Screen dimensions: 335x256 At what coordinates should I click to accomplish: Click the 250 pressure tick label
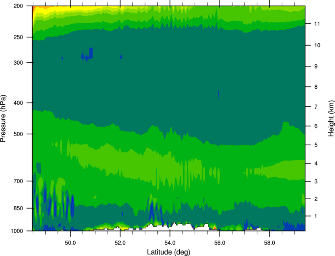pyautogui.click(x=18, y=37)
